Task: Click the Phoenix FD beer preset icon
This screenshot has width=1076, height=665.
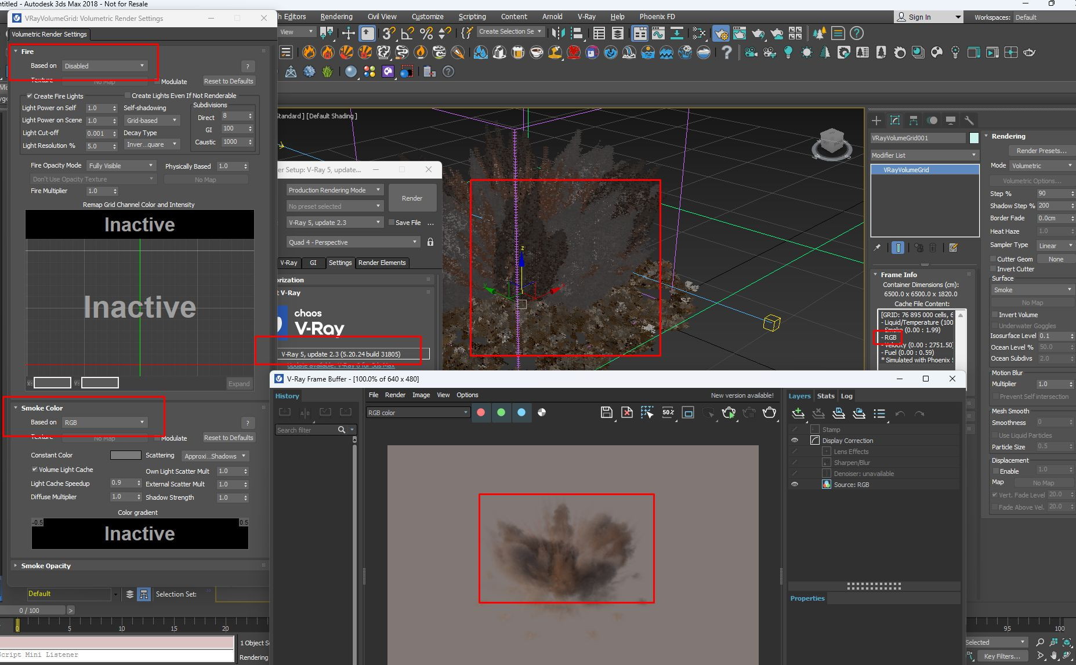Action: click(518, 53)
